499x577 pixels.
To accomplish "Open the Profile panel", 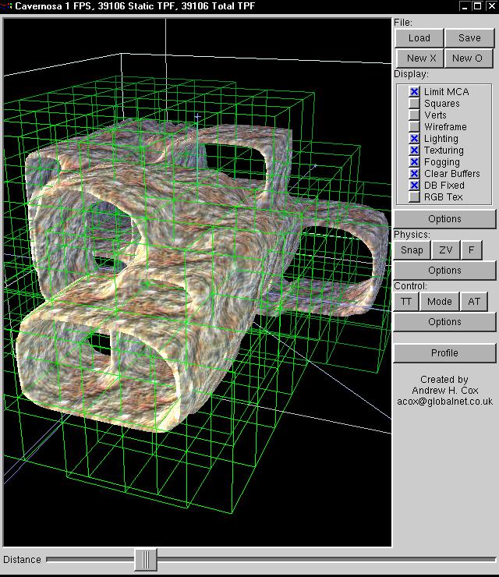I will pos(444,352).
